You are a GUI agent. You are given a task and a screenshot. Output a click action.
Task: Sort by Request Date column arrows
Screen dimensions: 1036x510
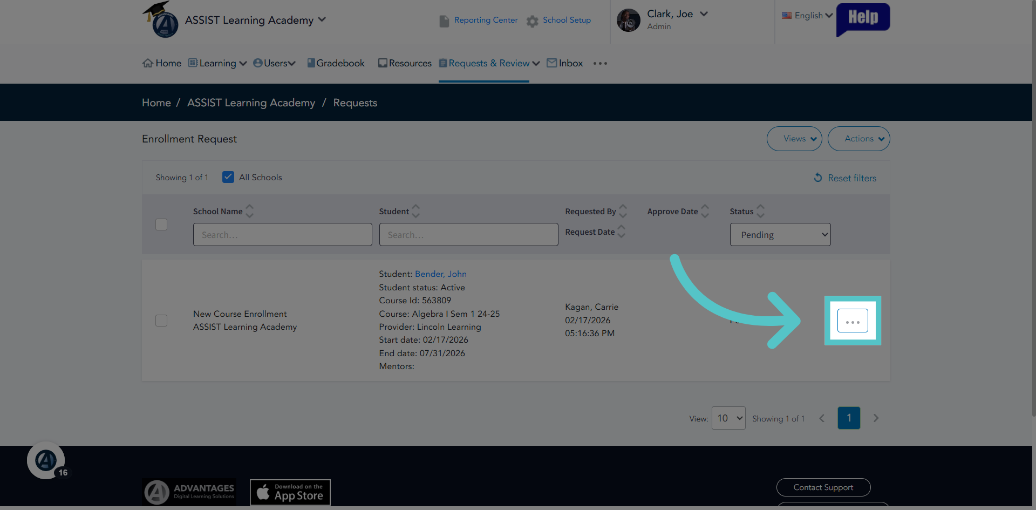pyautogui.click(x=622, y=232)
